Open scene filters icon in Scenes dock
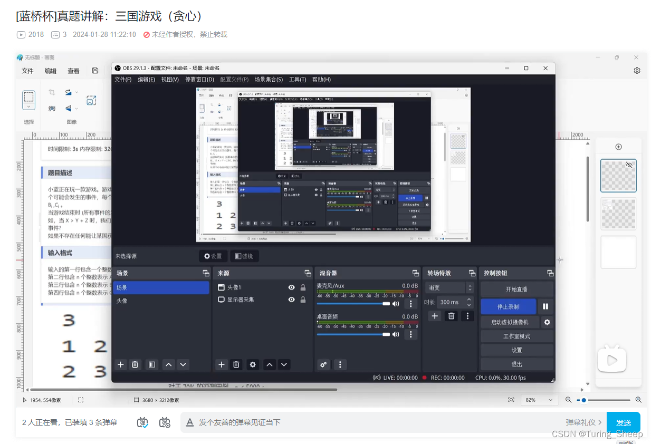651x444 pixels. point(151,364)
